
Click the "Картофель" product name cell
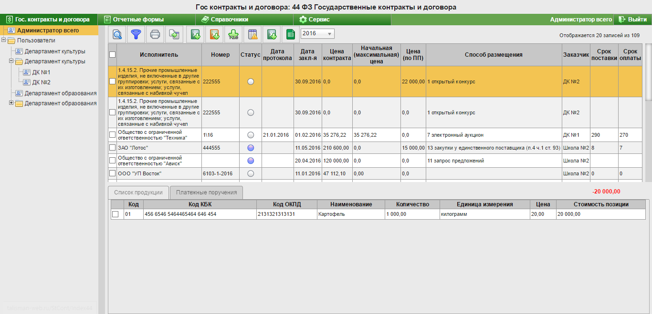[350, 214]
